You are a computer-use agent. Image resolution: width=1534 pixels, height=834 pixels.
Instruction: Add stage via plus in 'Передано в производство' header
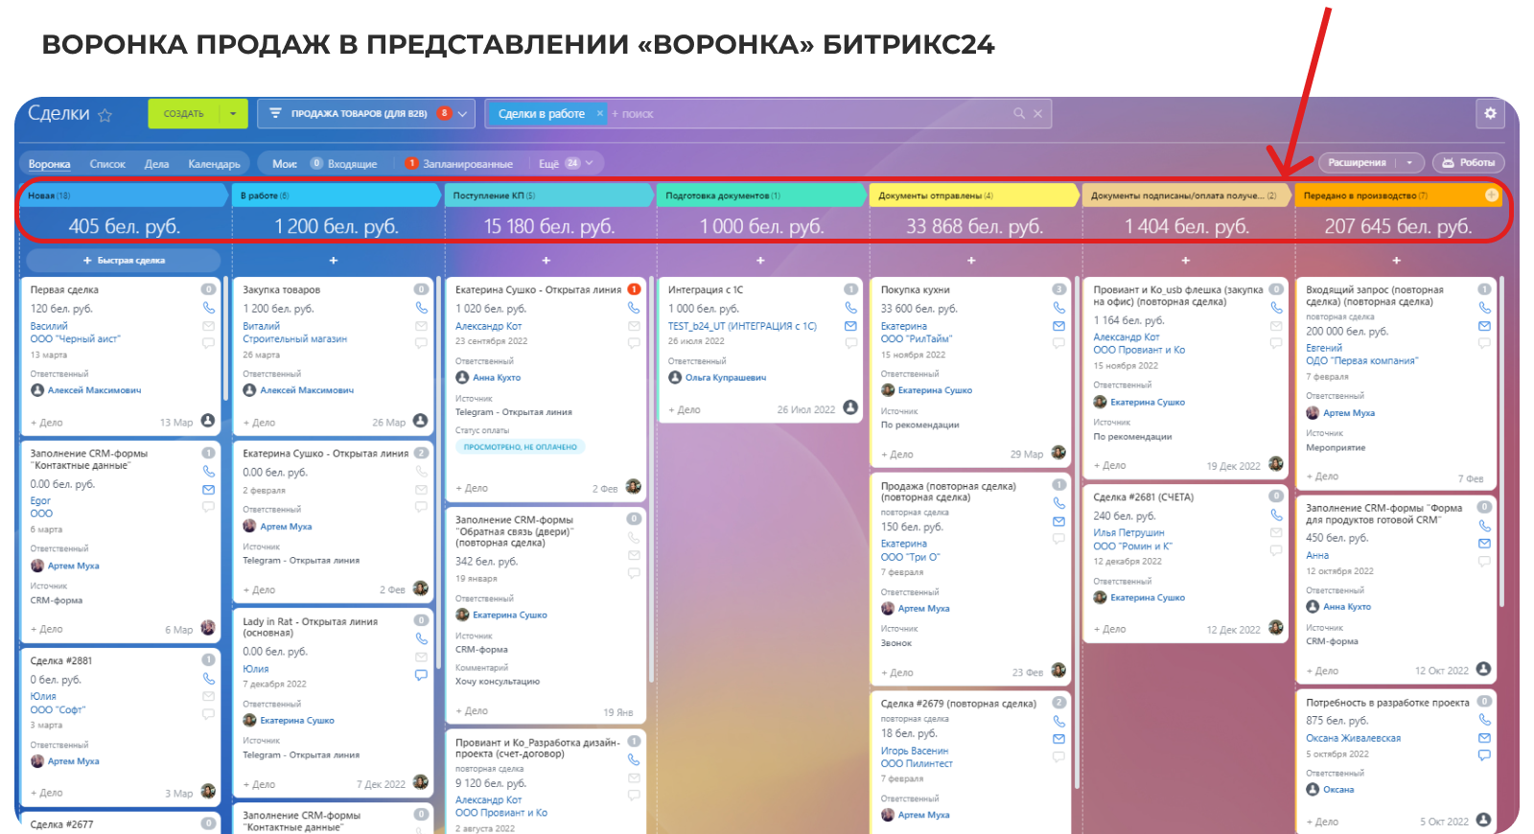coord(1492,195)
